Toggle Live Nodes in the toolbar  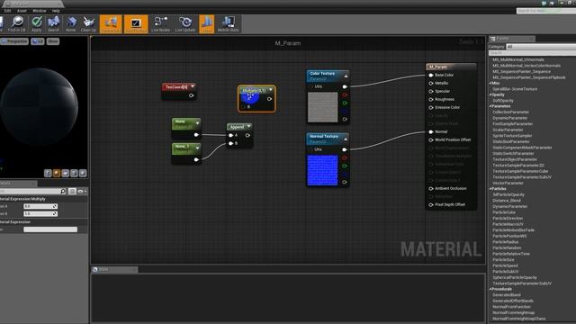coord(160,24)
